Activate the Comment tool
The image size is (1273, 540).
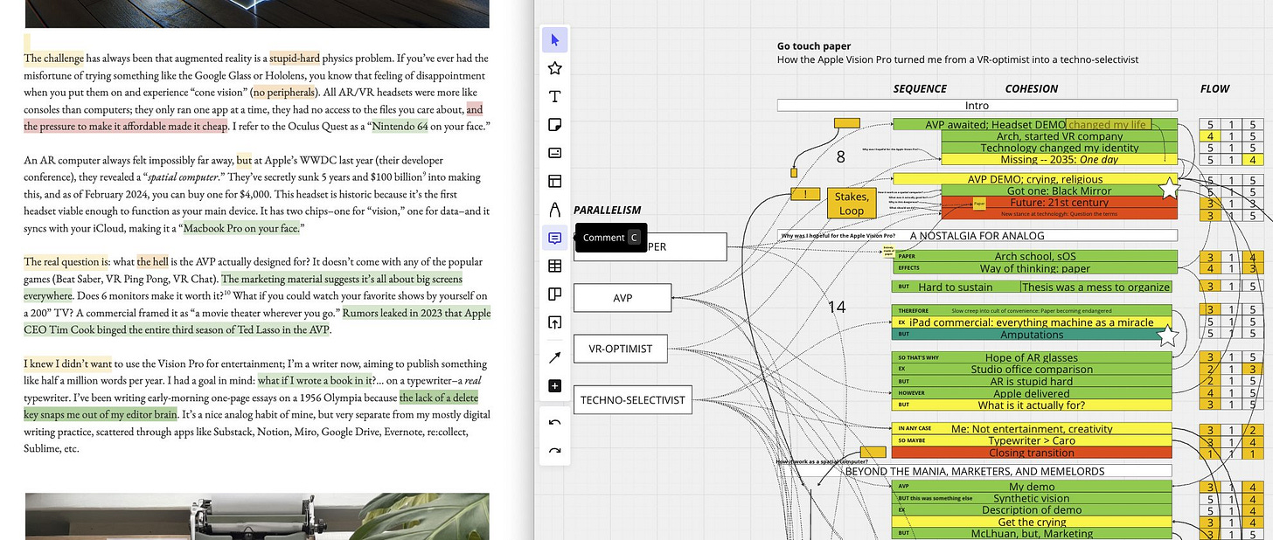click(554, 238)
